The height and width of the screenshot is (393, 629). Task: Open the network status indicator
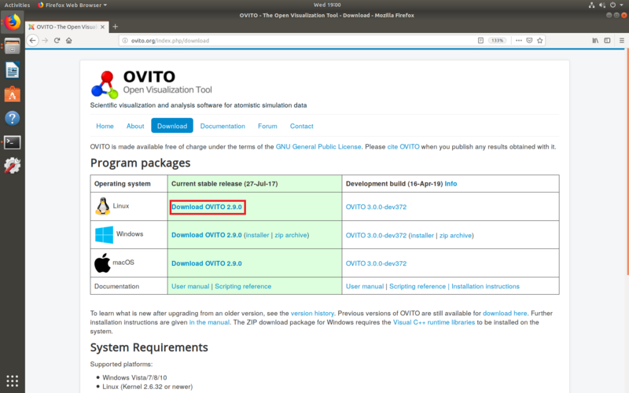click(x=591, y=6)
